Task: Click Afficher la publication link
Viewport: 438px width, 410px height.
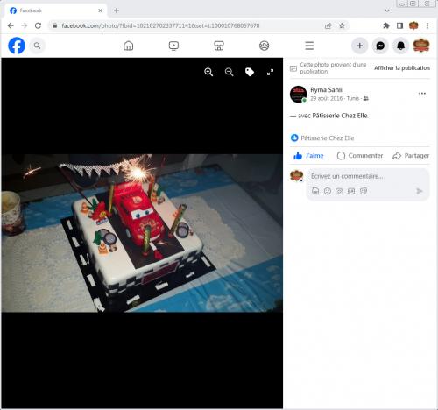Action: coord(402,68)
